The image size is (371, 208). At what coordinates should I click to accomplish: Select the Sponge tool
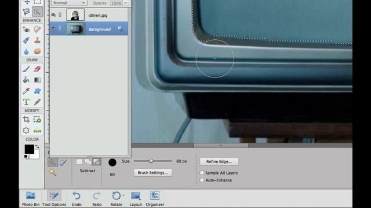pos(37,51)
